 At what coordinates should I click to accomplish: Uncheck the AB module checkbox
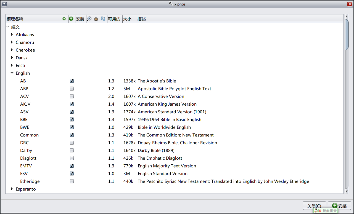click(x=72, y=81)
